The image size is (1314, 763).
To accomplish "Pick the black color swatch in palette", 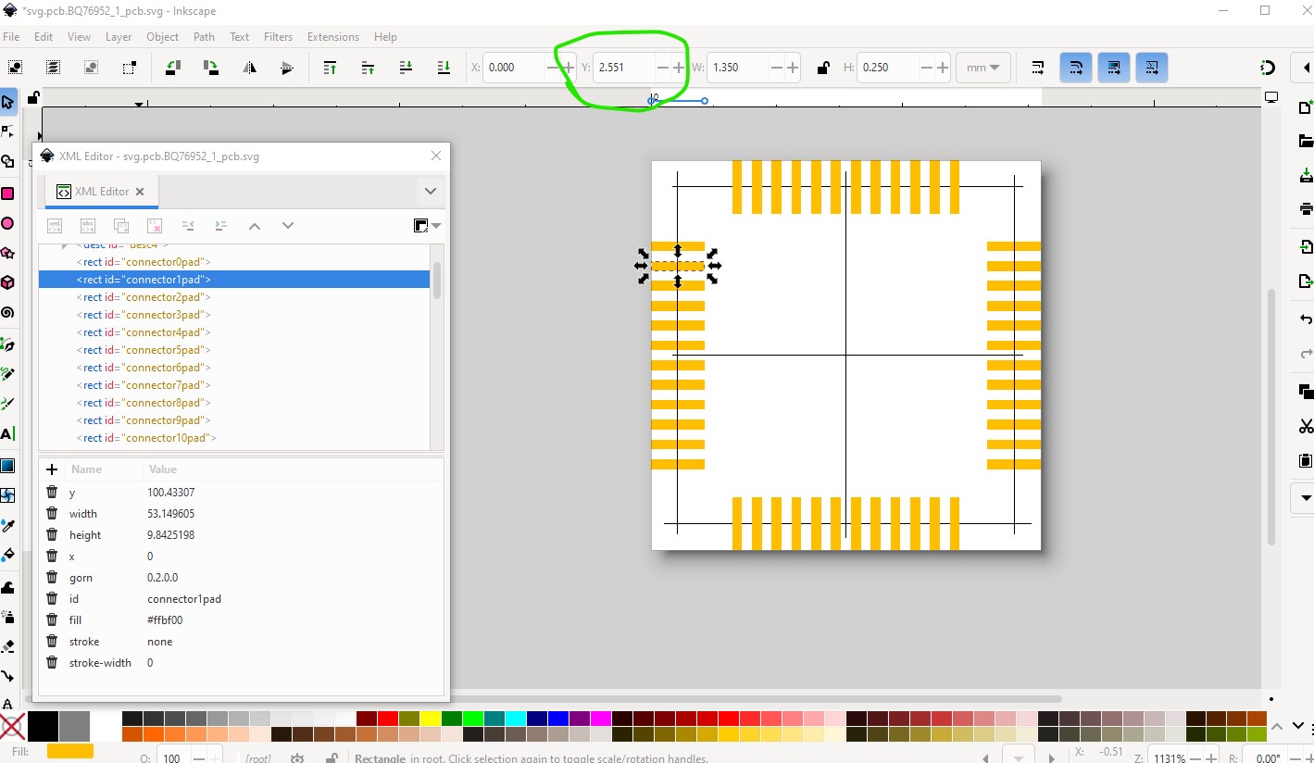I will [42, 726].
